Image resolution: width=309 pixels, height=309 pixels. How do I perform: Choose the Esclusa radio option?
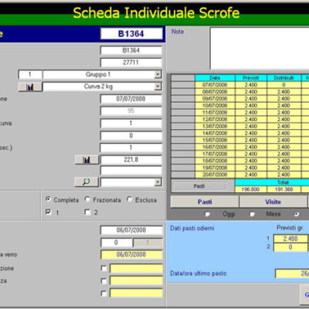point(130,199)
